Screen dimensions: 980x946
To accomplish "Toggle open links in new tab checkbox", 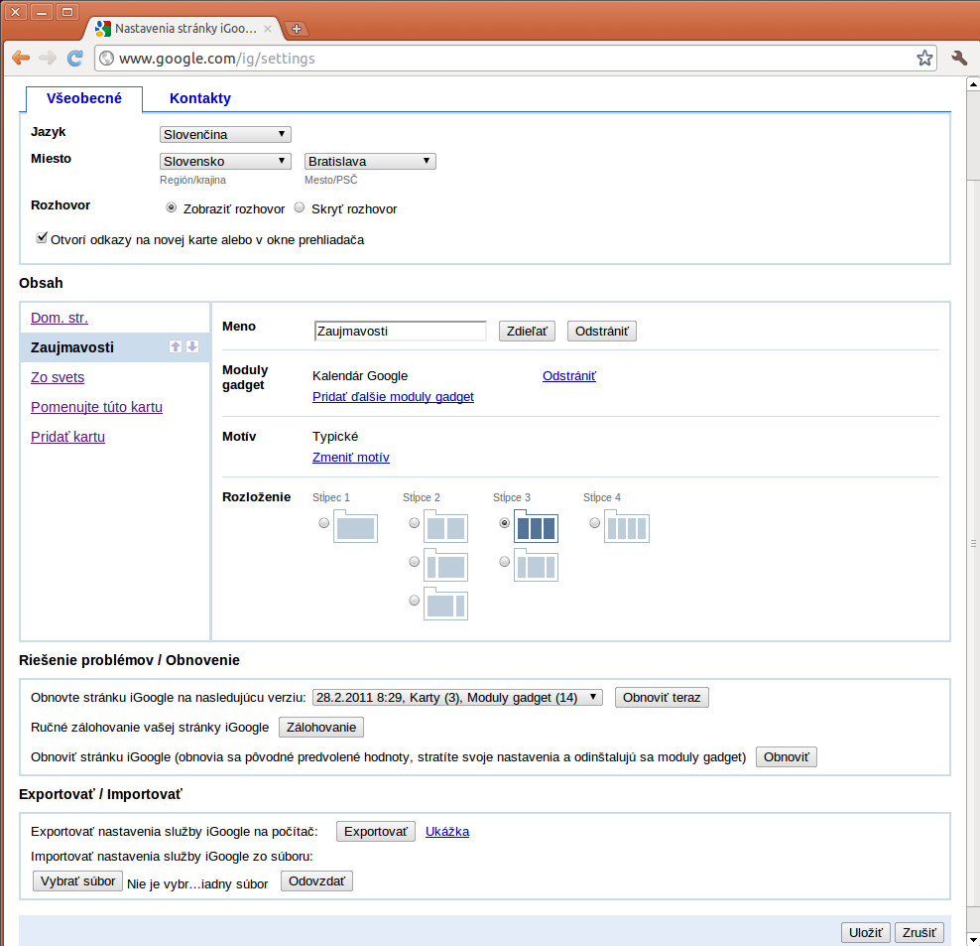I will 42,238.
